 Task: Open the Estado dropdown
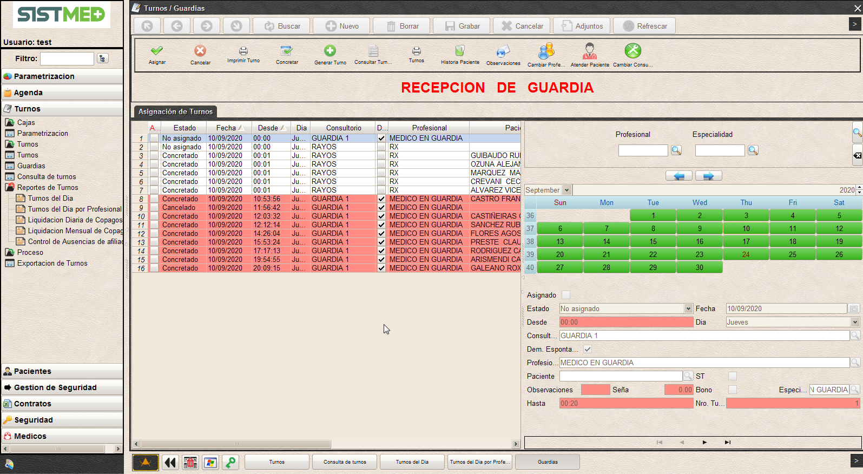(688, 308)
